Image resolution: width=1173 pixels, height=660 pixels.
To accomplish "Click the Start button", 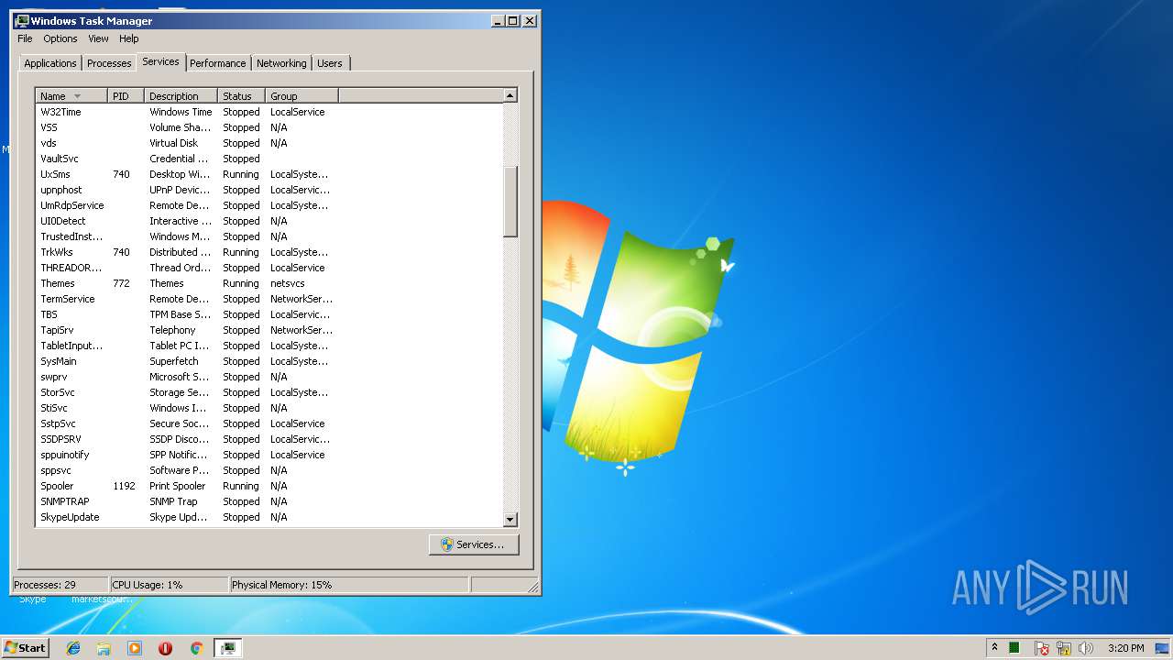I will tap(25, 647).
